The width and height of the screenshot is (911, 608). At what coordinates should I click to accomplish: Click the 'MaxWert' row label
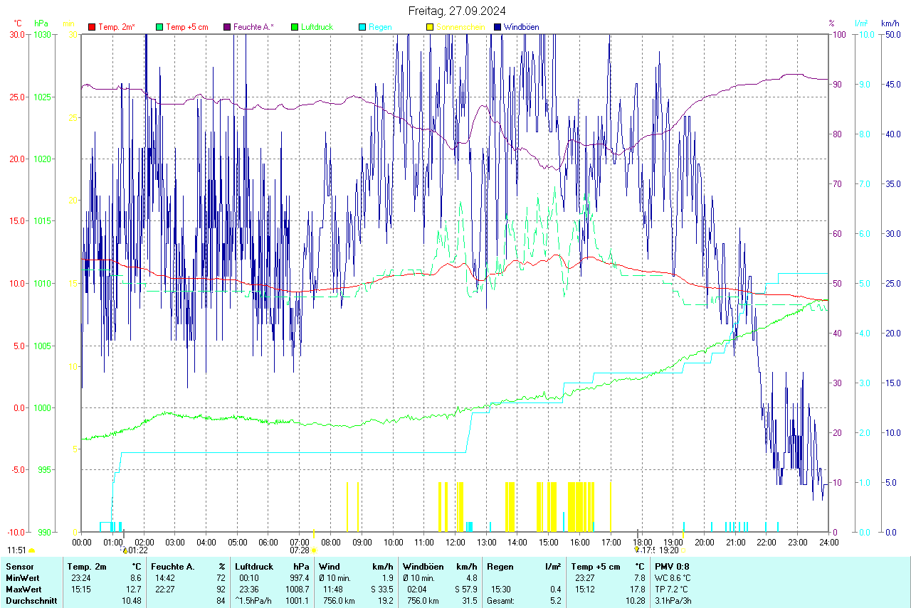coord(23,590)
